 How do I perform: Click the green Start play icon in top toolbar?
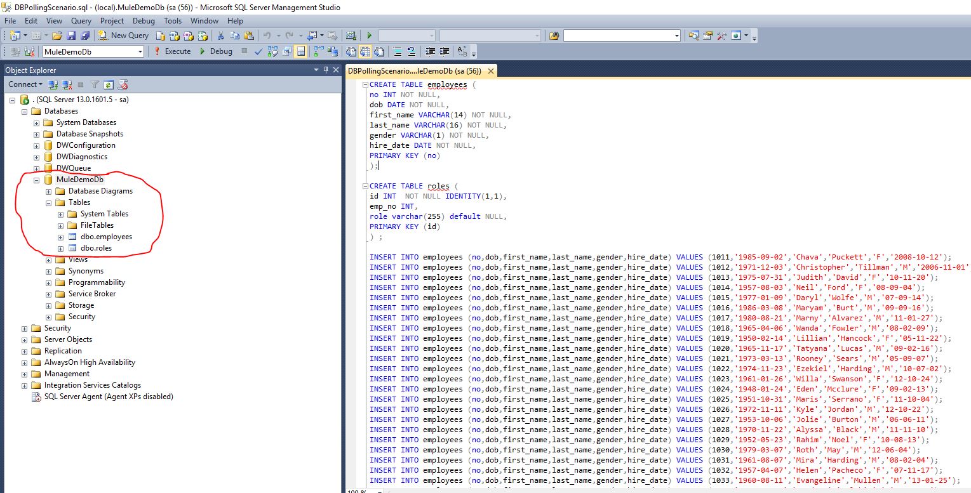coord(369,36)
